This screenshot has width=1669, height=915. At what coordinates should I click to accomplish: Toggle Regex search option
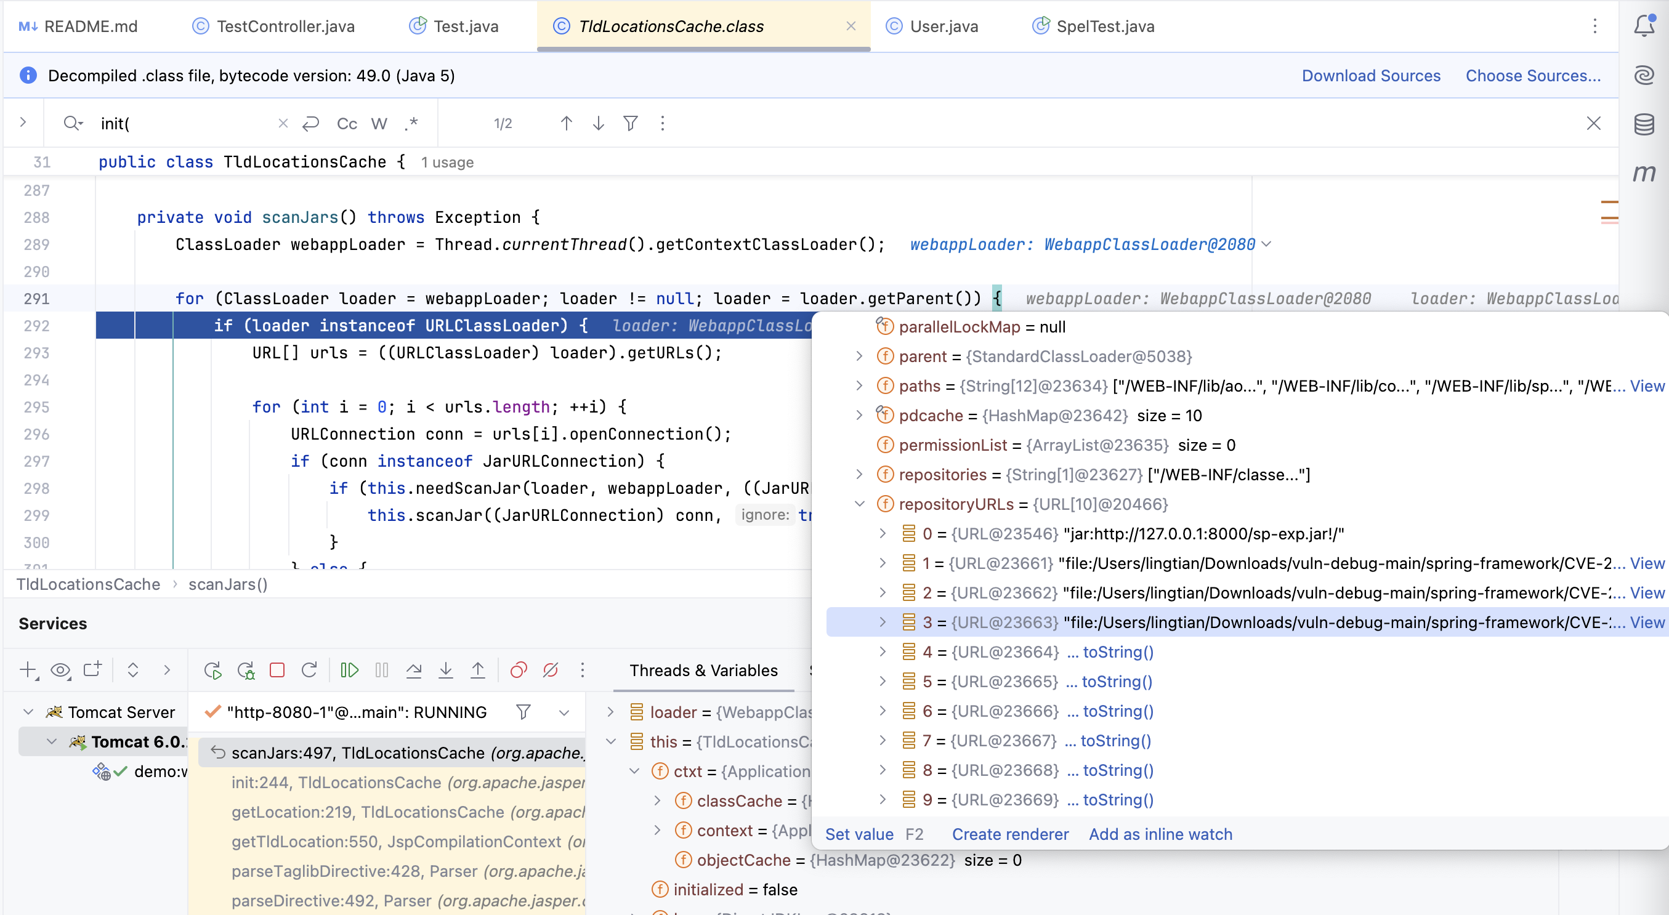(x=411, y=123)
